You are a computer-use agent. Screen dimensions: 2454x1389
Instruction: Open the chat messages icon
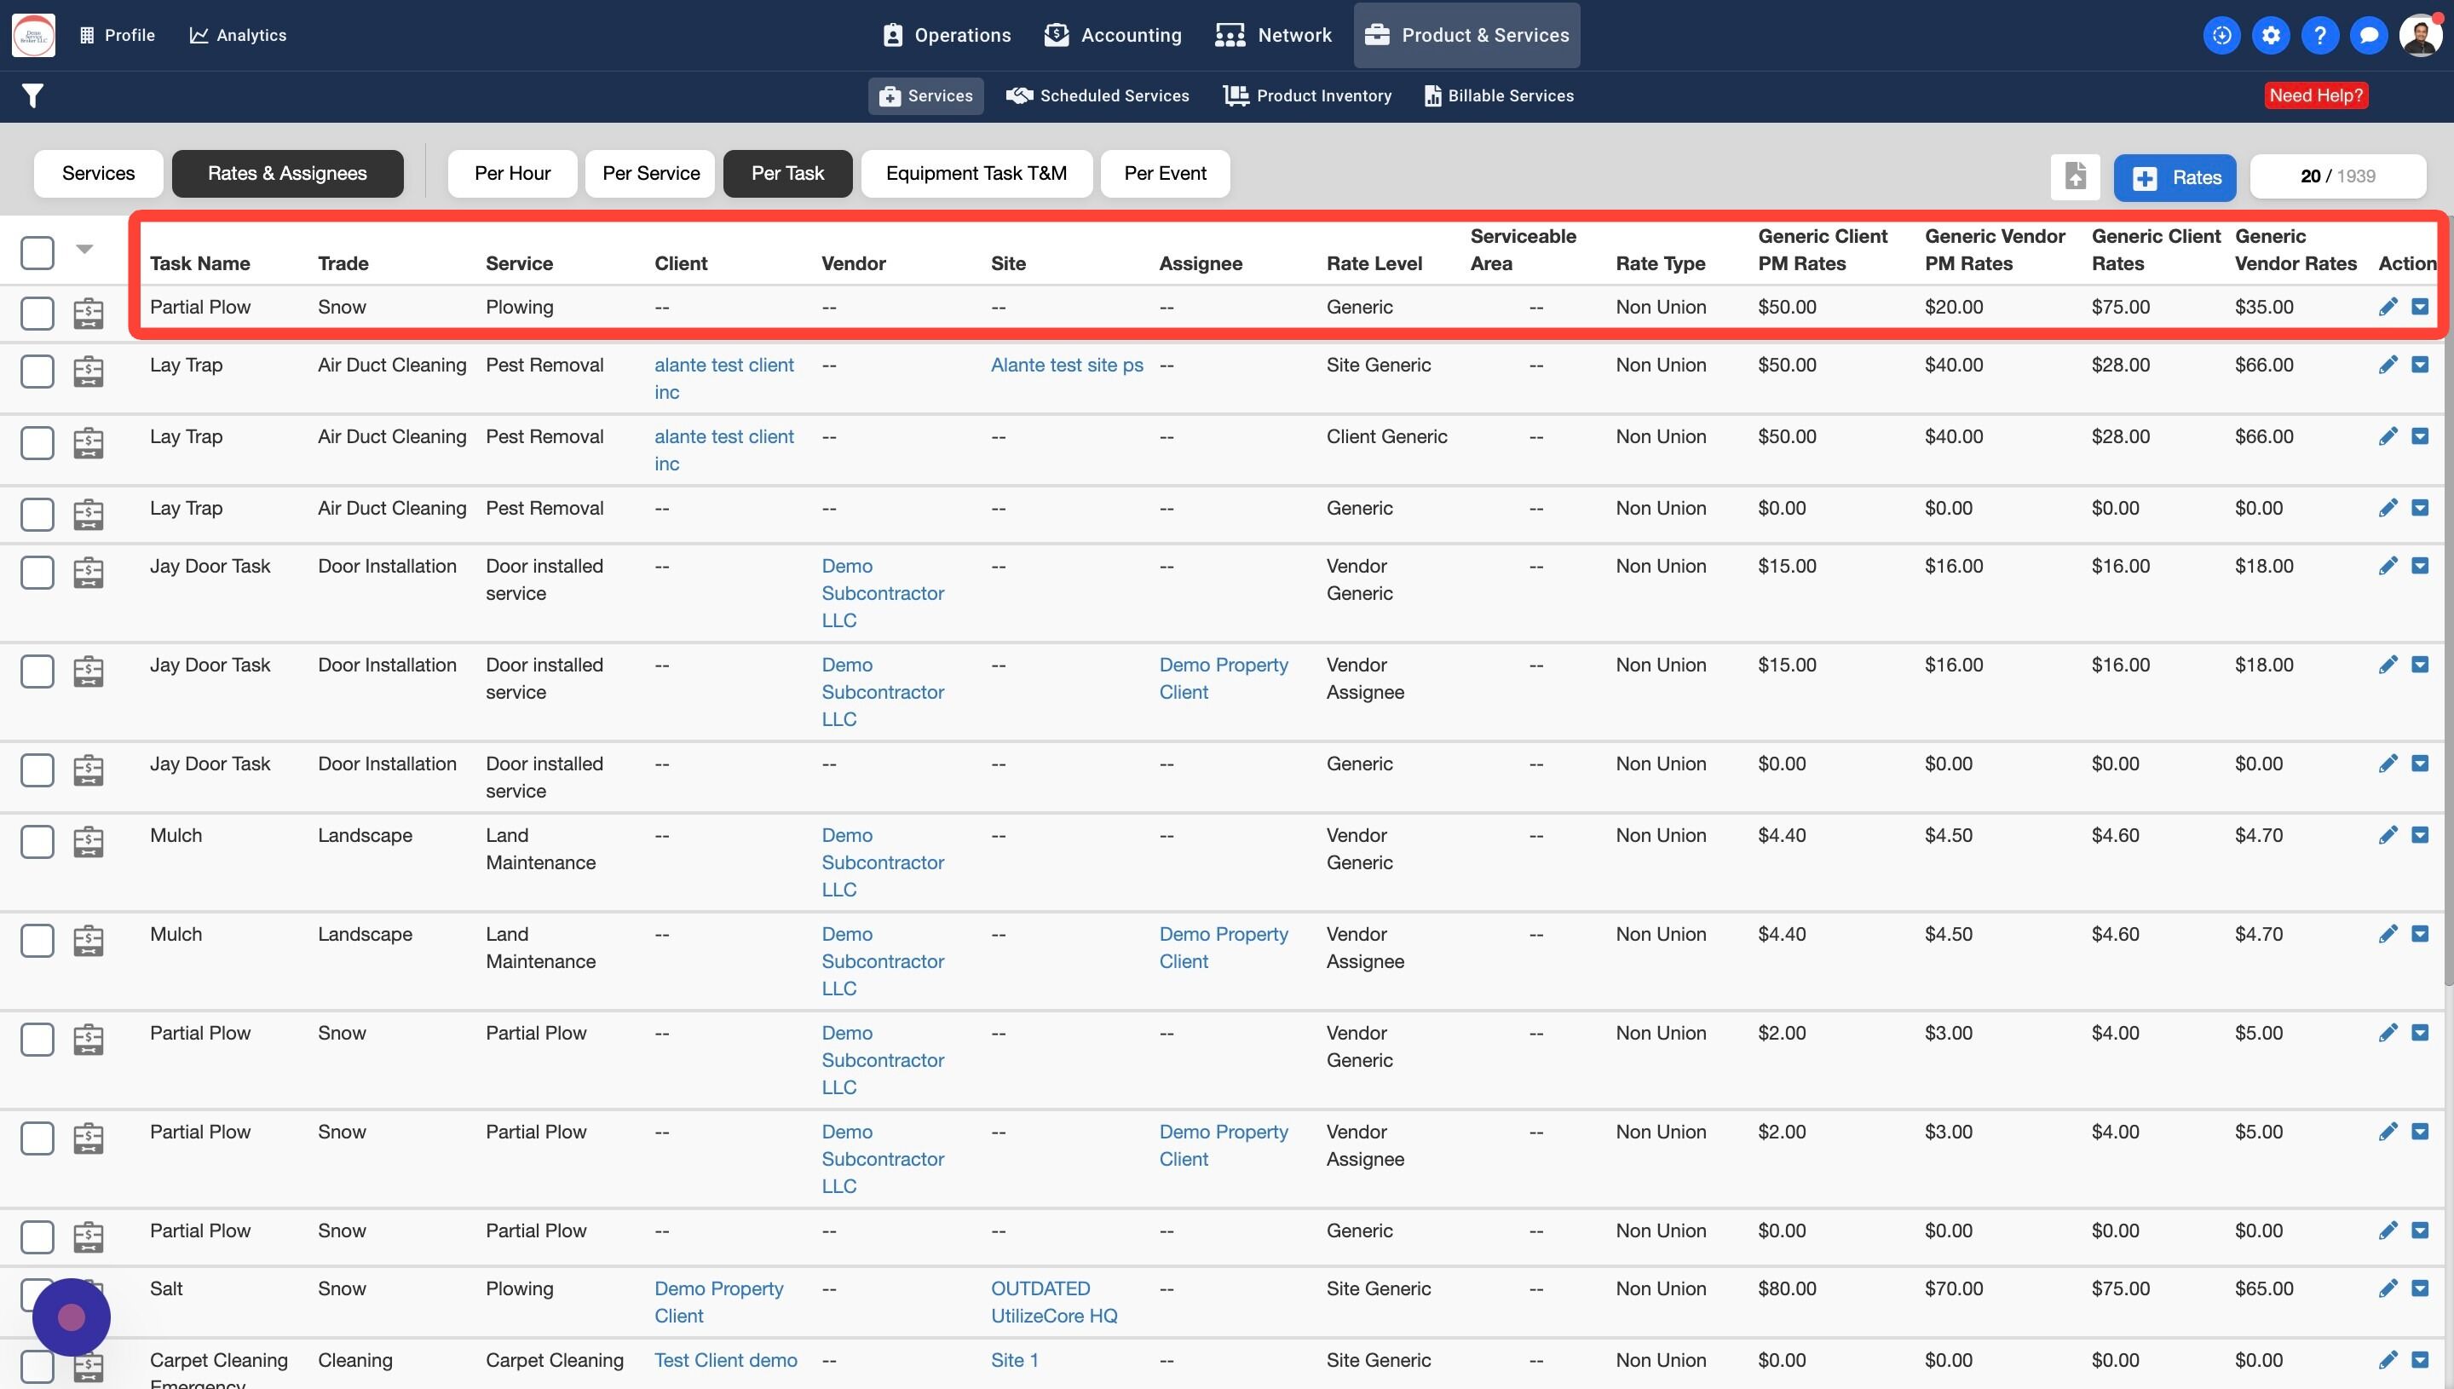coord(2368,35)
